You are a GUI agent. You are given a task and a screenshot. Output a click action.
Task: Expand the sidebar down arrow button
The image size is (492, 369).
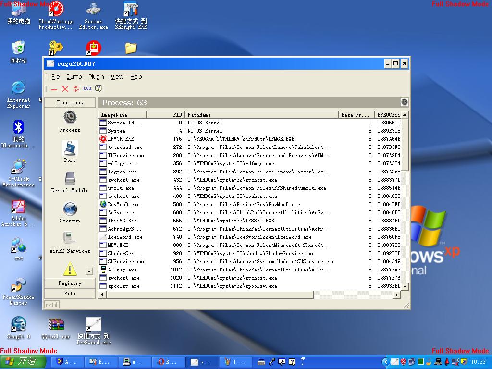coord(89,271)
